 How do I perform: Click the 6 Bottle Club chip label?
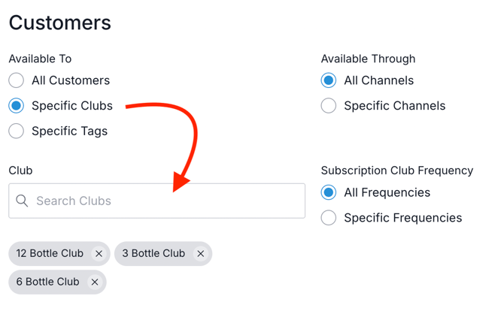pos(47,282)
